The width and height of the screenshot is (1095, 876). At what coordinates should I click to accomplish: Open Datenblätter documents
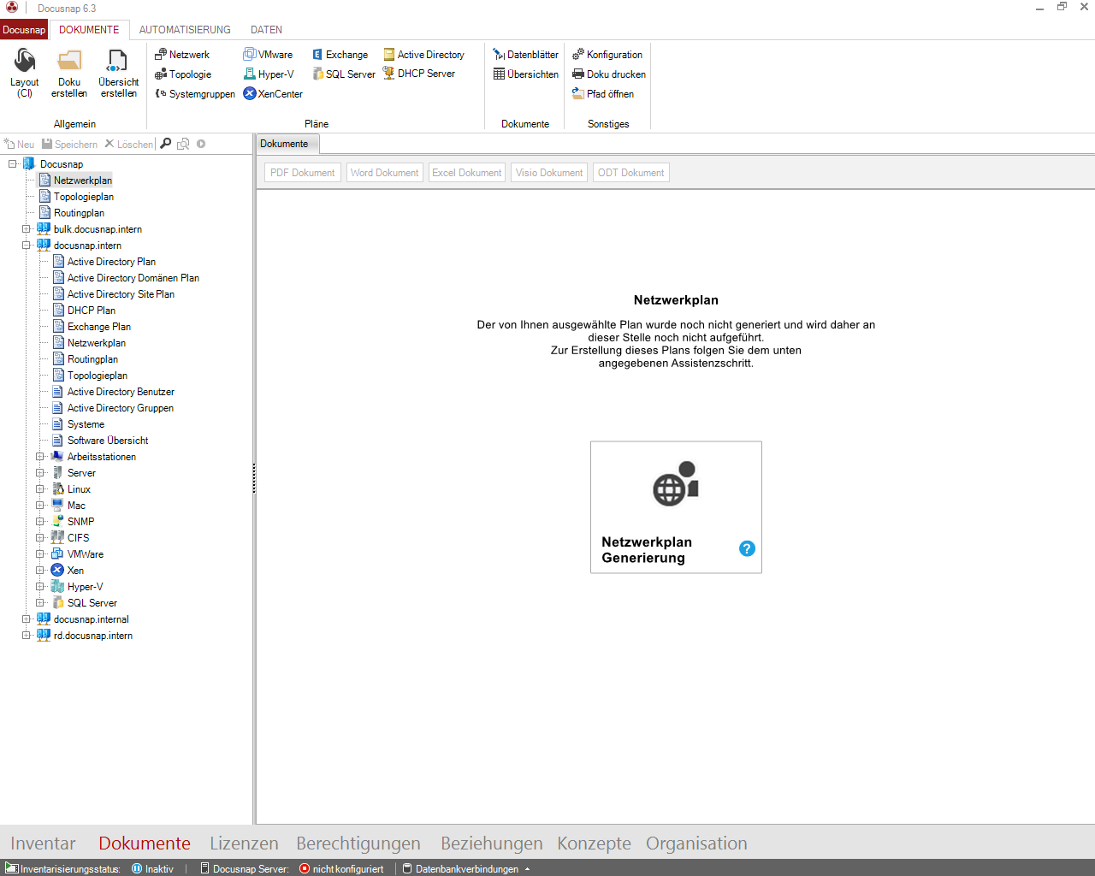tap(525, 54)
